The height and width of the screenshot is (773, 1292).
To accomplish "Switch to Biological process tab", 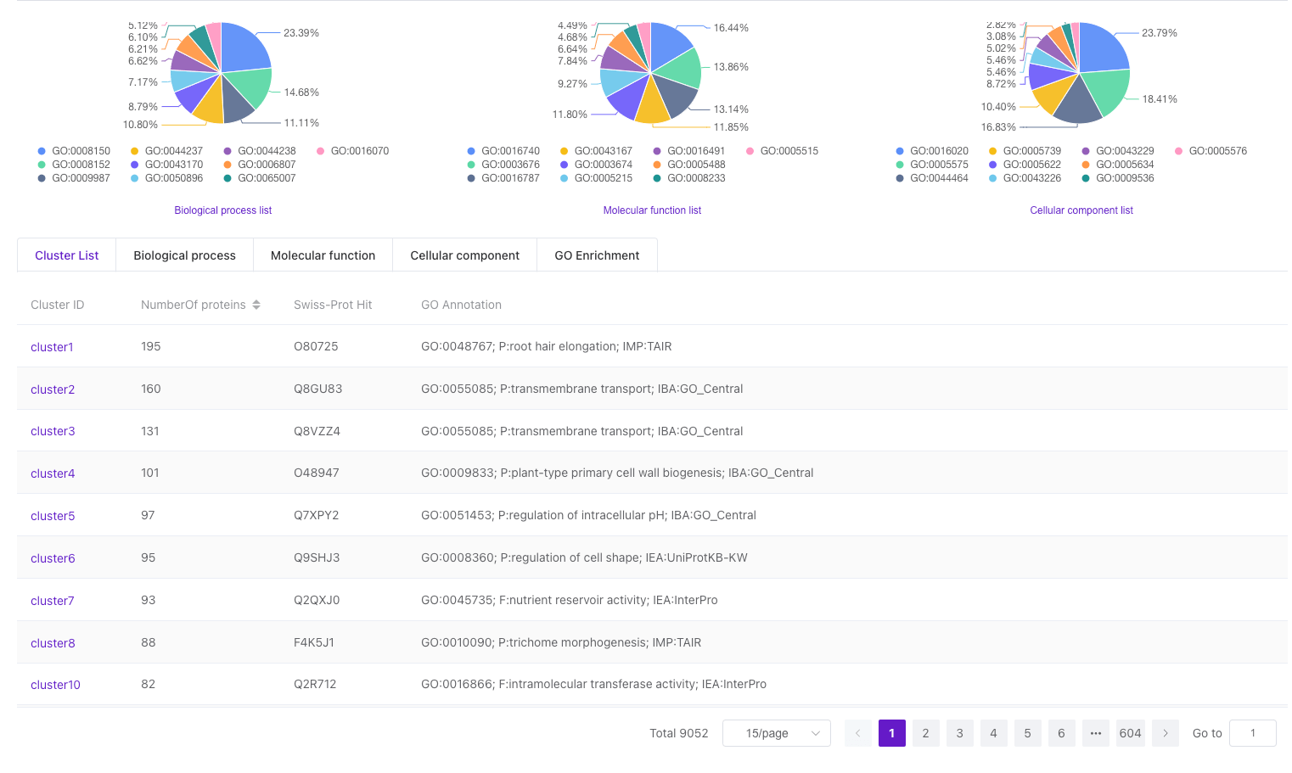I will [x=184, y=255].
